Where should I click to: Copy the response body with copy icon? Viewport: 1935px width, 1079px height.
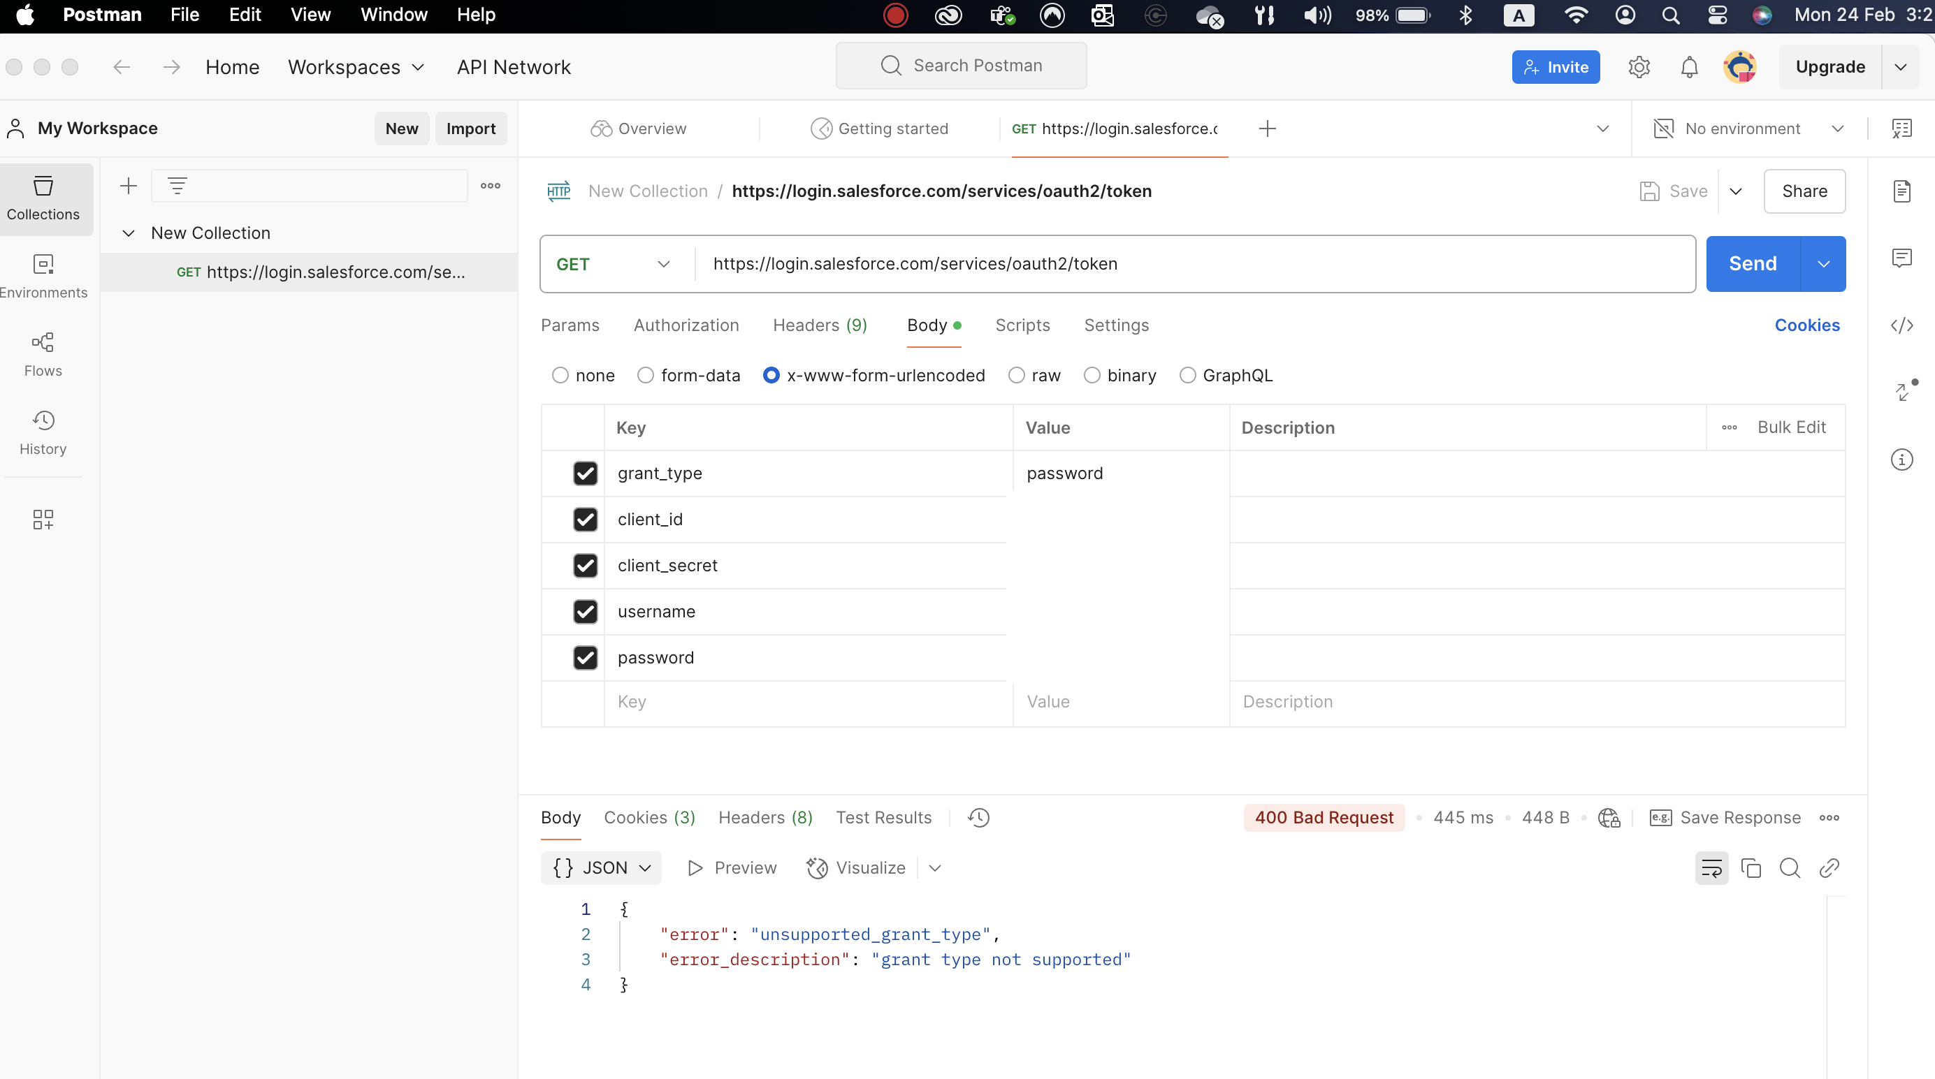(x=1751, y=868)
